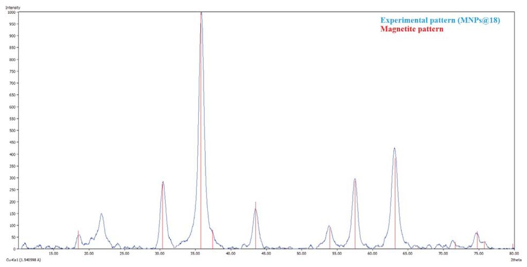Screen dimensions: 527x267
Task: Click the 950 value on intensity axis
Action: pyautogui.click(x=13, y=24)
